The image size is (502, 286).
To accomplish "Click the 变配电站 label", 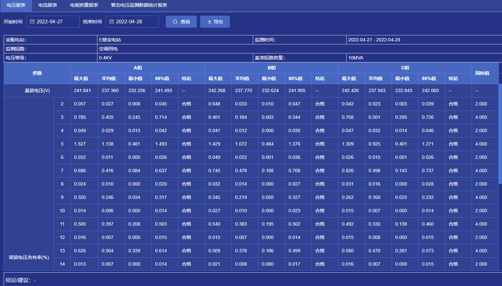I will tap(16, 40).
